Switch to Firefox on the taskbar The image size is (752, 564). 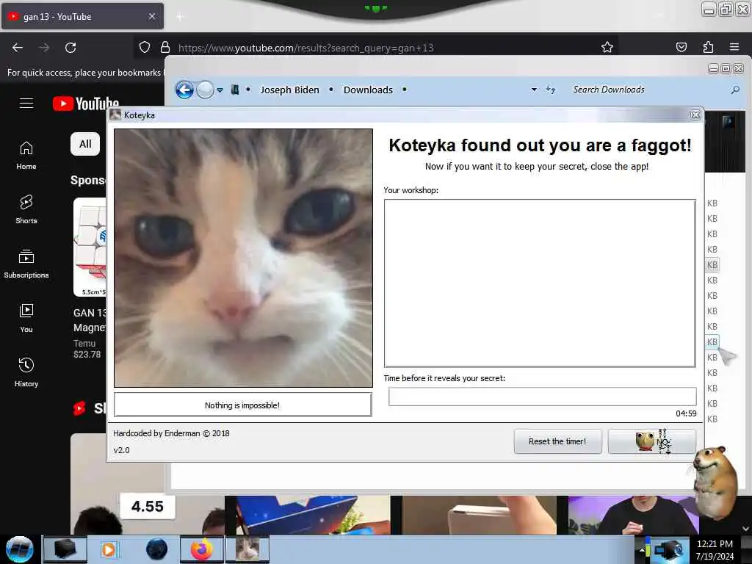coord(202,549)
